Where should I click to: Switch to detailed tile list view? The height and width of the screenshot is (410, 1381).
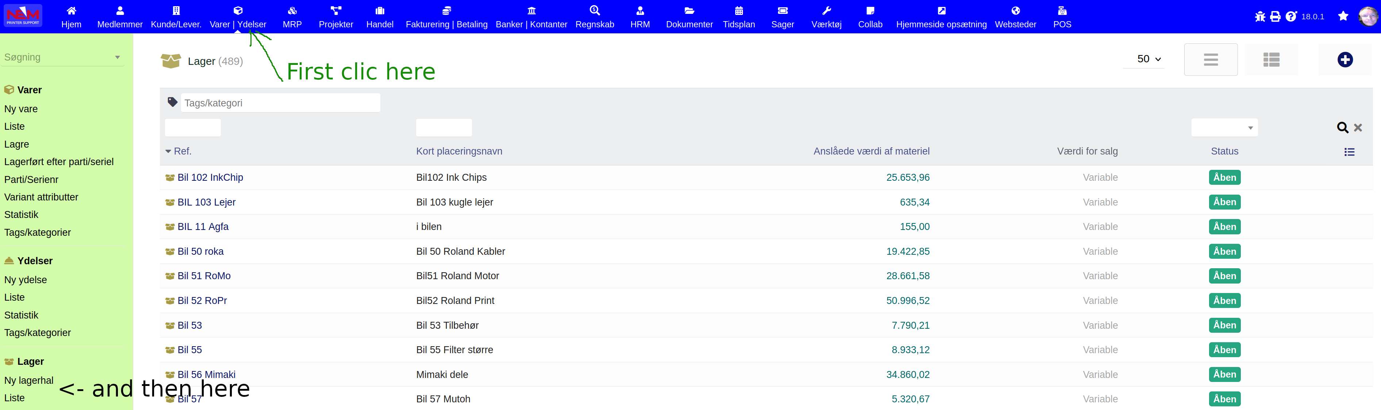(x=1271, y=59)
